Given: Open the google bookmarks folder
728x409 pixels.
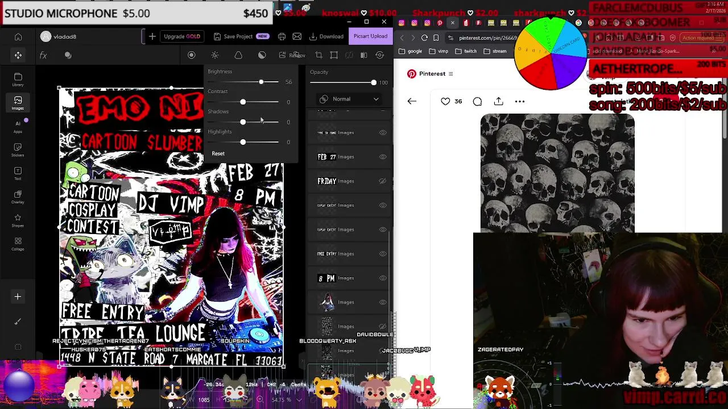Looking at the screenshot, I should click(411, 51).
